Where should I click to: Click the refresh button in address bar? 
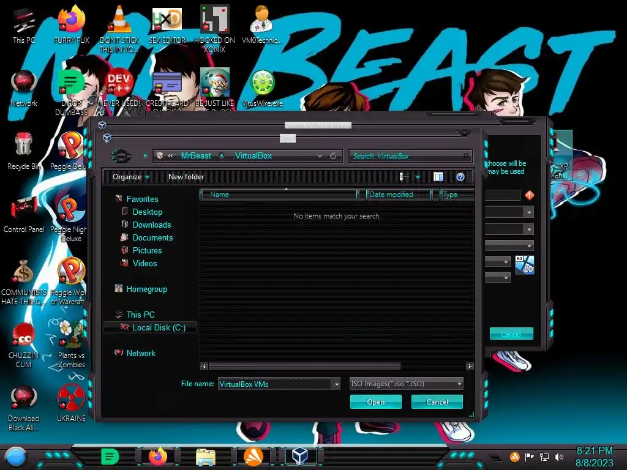pos(333,156)
